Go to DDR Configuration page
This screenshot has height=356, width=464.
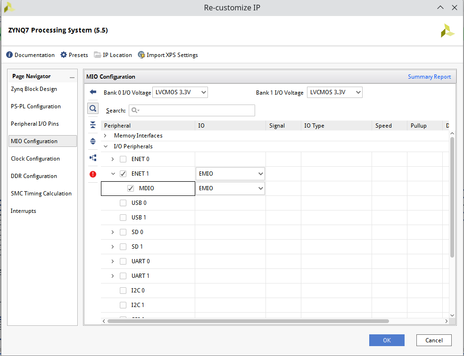(x=34, y=176)
